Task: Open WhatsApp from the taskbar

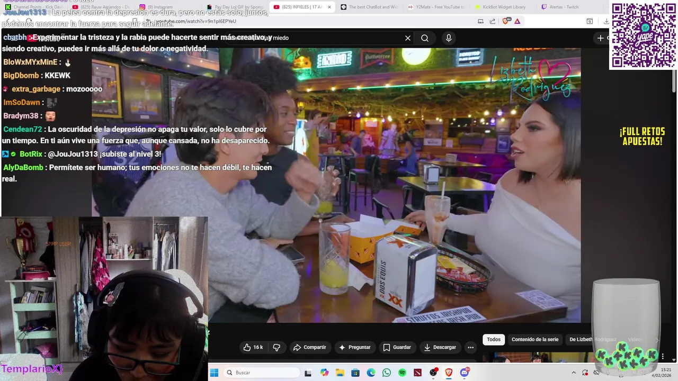Action: [x=387, y=373]
